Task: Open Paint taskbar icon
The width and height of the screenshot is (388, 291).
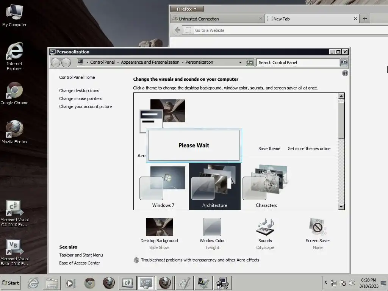Action: (x=184, y=283)
